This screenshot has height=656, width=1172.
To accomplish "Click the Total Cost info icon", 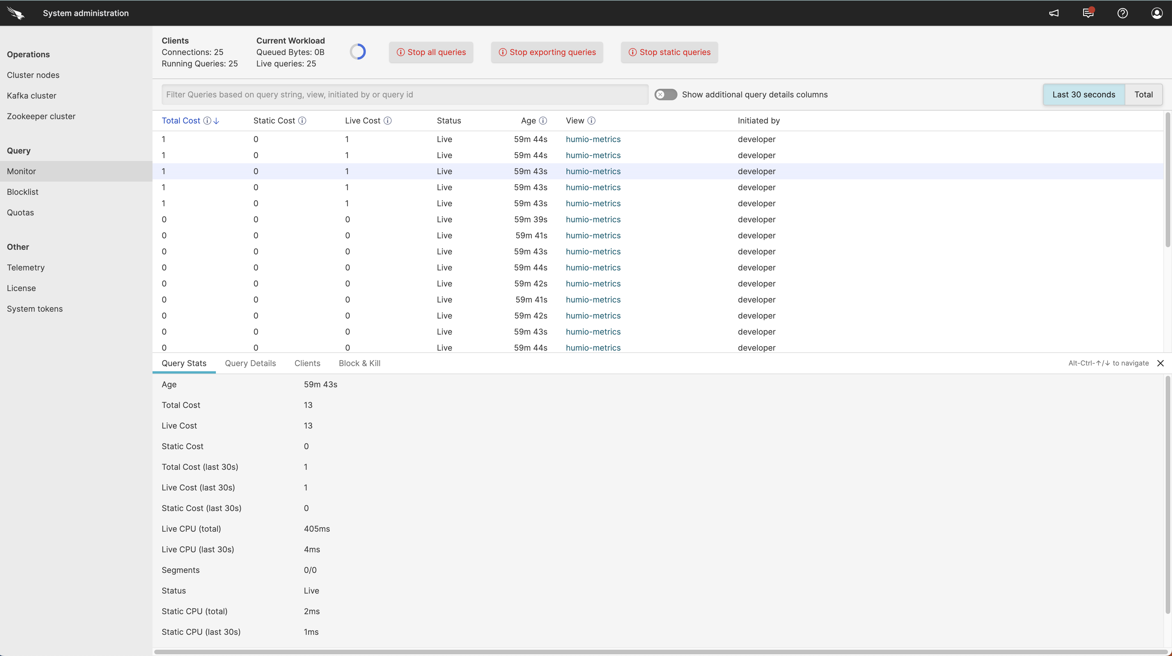I will tap(208, 121).
